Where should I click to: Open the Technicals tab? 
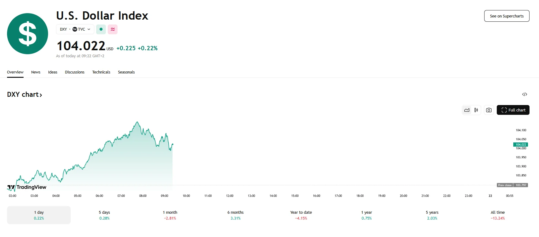pos(101,72)
